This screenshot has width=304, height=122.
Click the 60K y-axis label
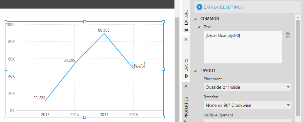coord(11,59)
